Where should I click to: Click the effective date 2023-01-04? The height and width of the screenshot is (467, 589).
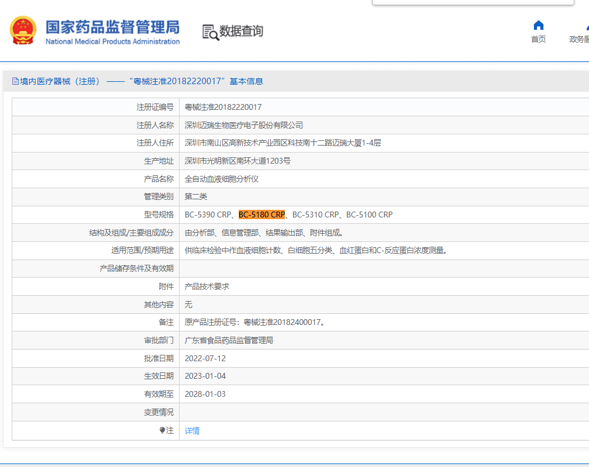click(x=205, y=376)
